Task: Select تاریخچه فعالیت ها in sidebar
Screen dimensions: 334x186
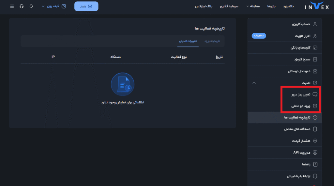Action: 284,117
